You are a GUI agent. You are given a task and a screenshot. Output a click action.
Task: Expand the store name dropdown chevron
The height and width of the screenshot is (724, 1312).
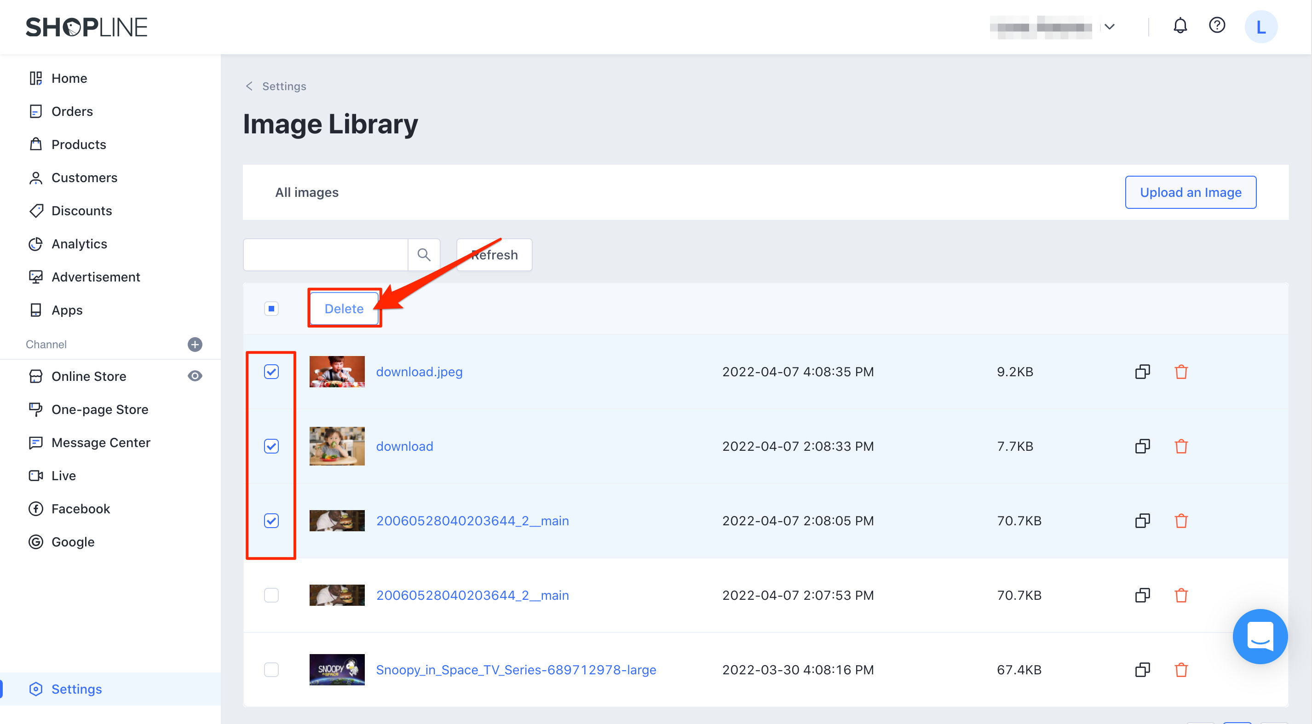click(x=1110, y=27)
